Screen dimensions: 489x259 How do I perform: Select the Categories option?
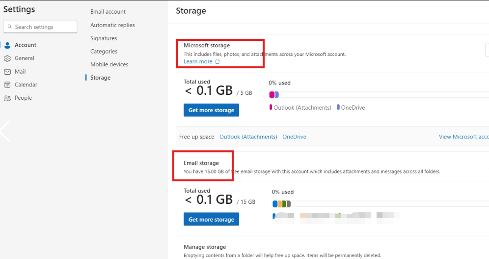pyautogui.click(x=104, y=51)
